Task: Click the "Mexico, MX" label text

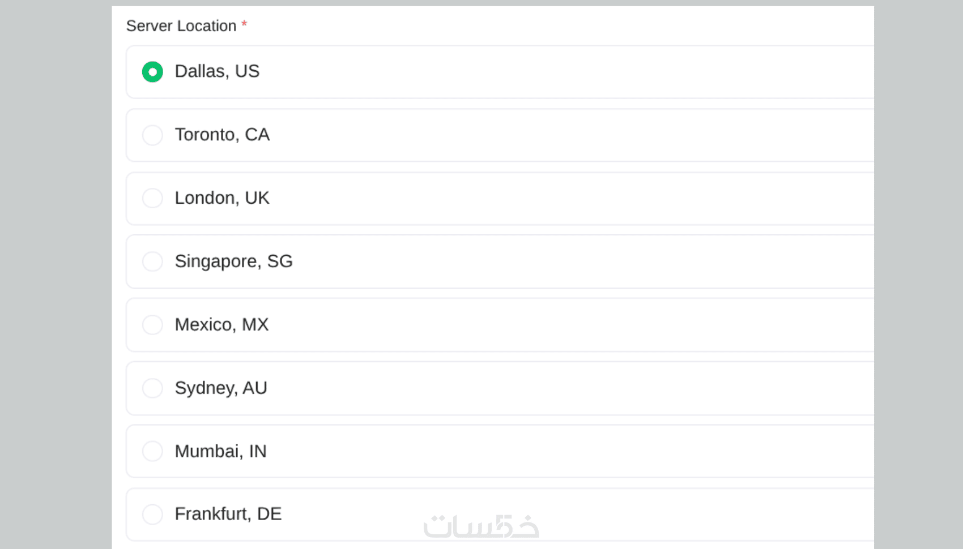Action: point(221,325)
